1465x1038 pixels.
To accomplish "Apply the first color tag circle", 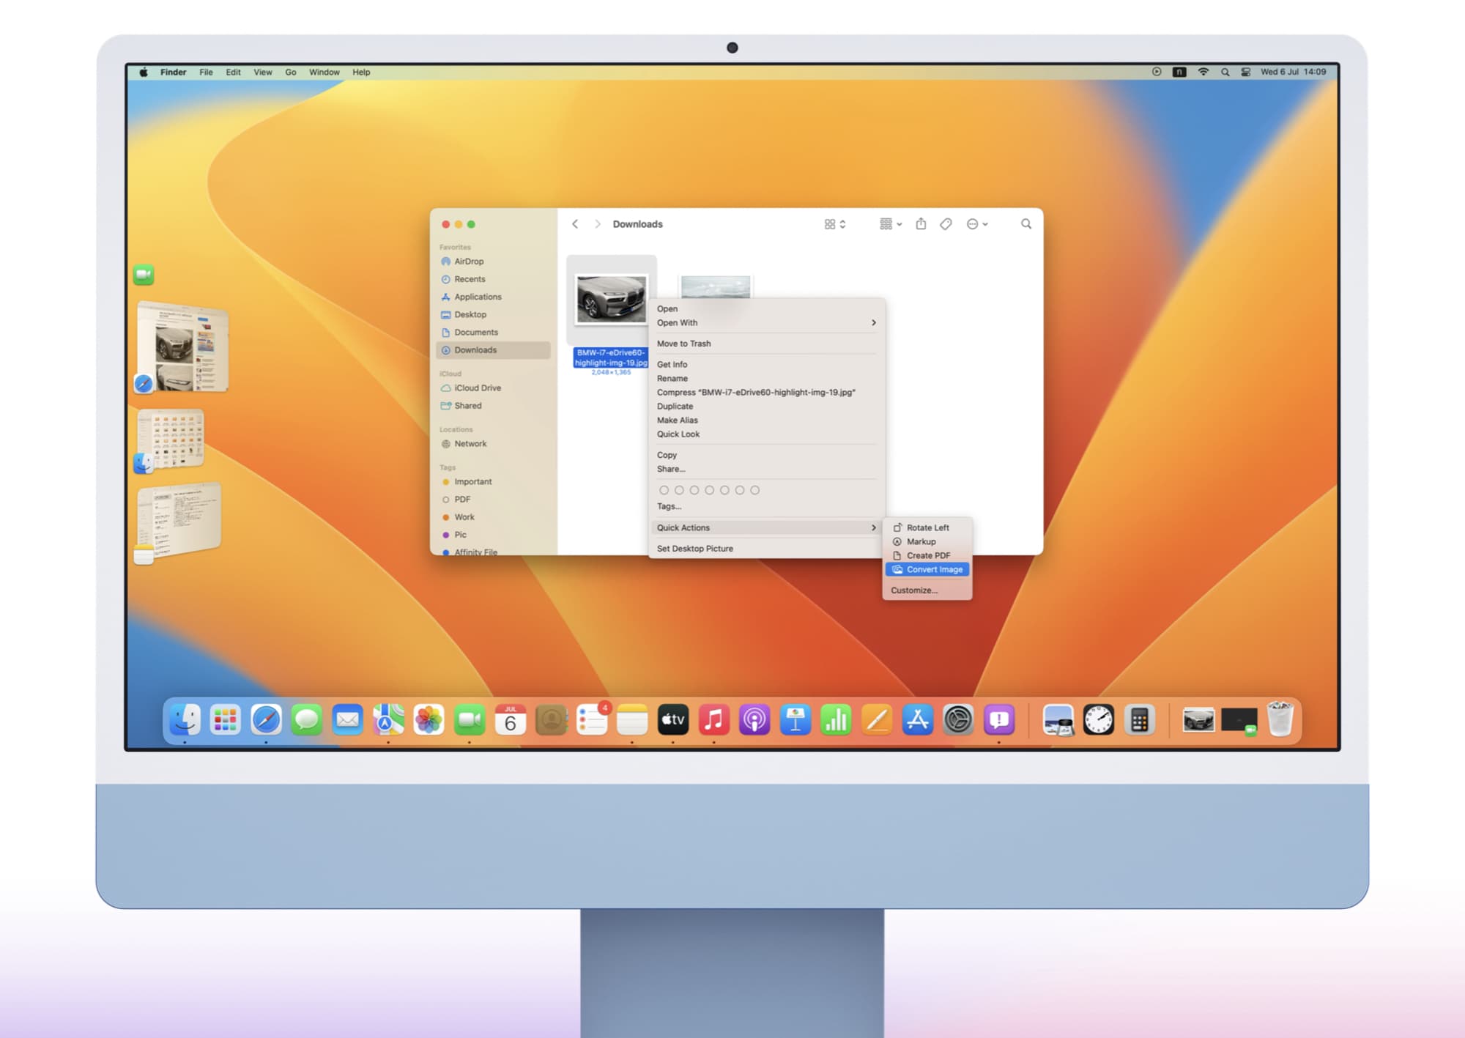I will [x=664, y=490].
